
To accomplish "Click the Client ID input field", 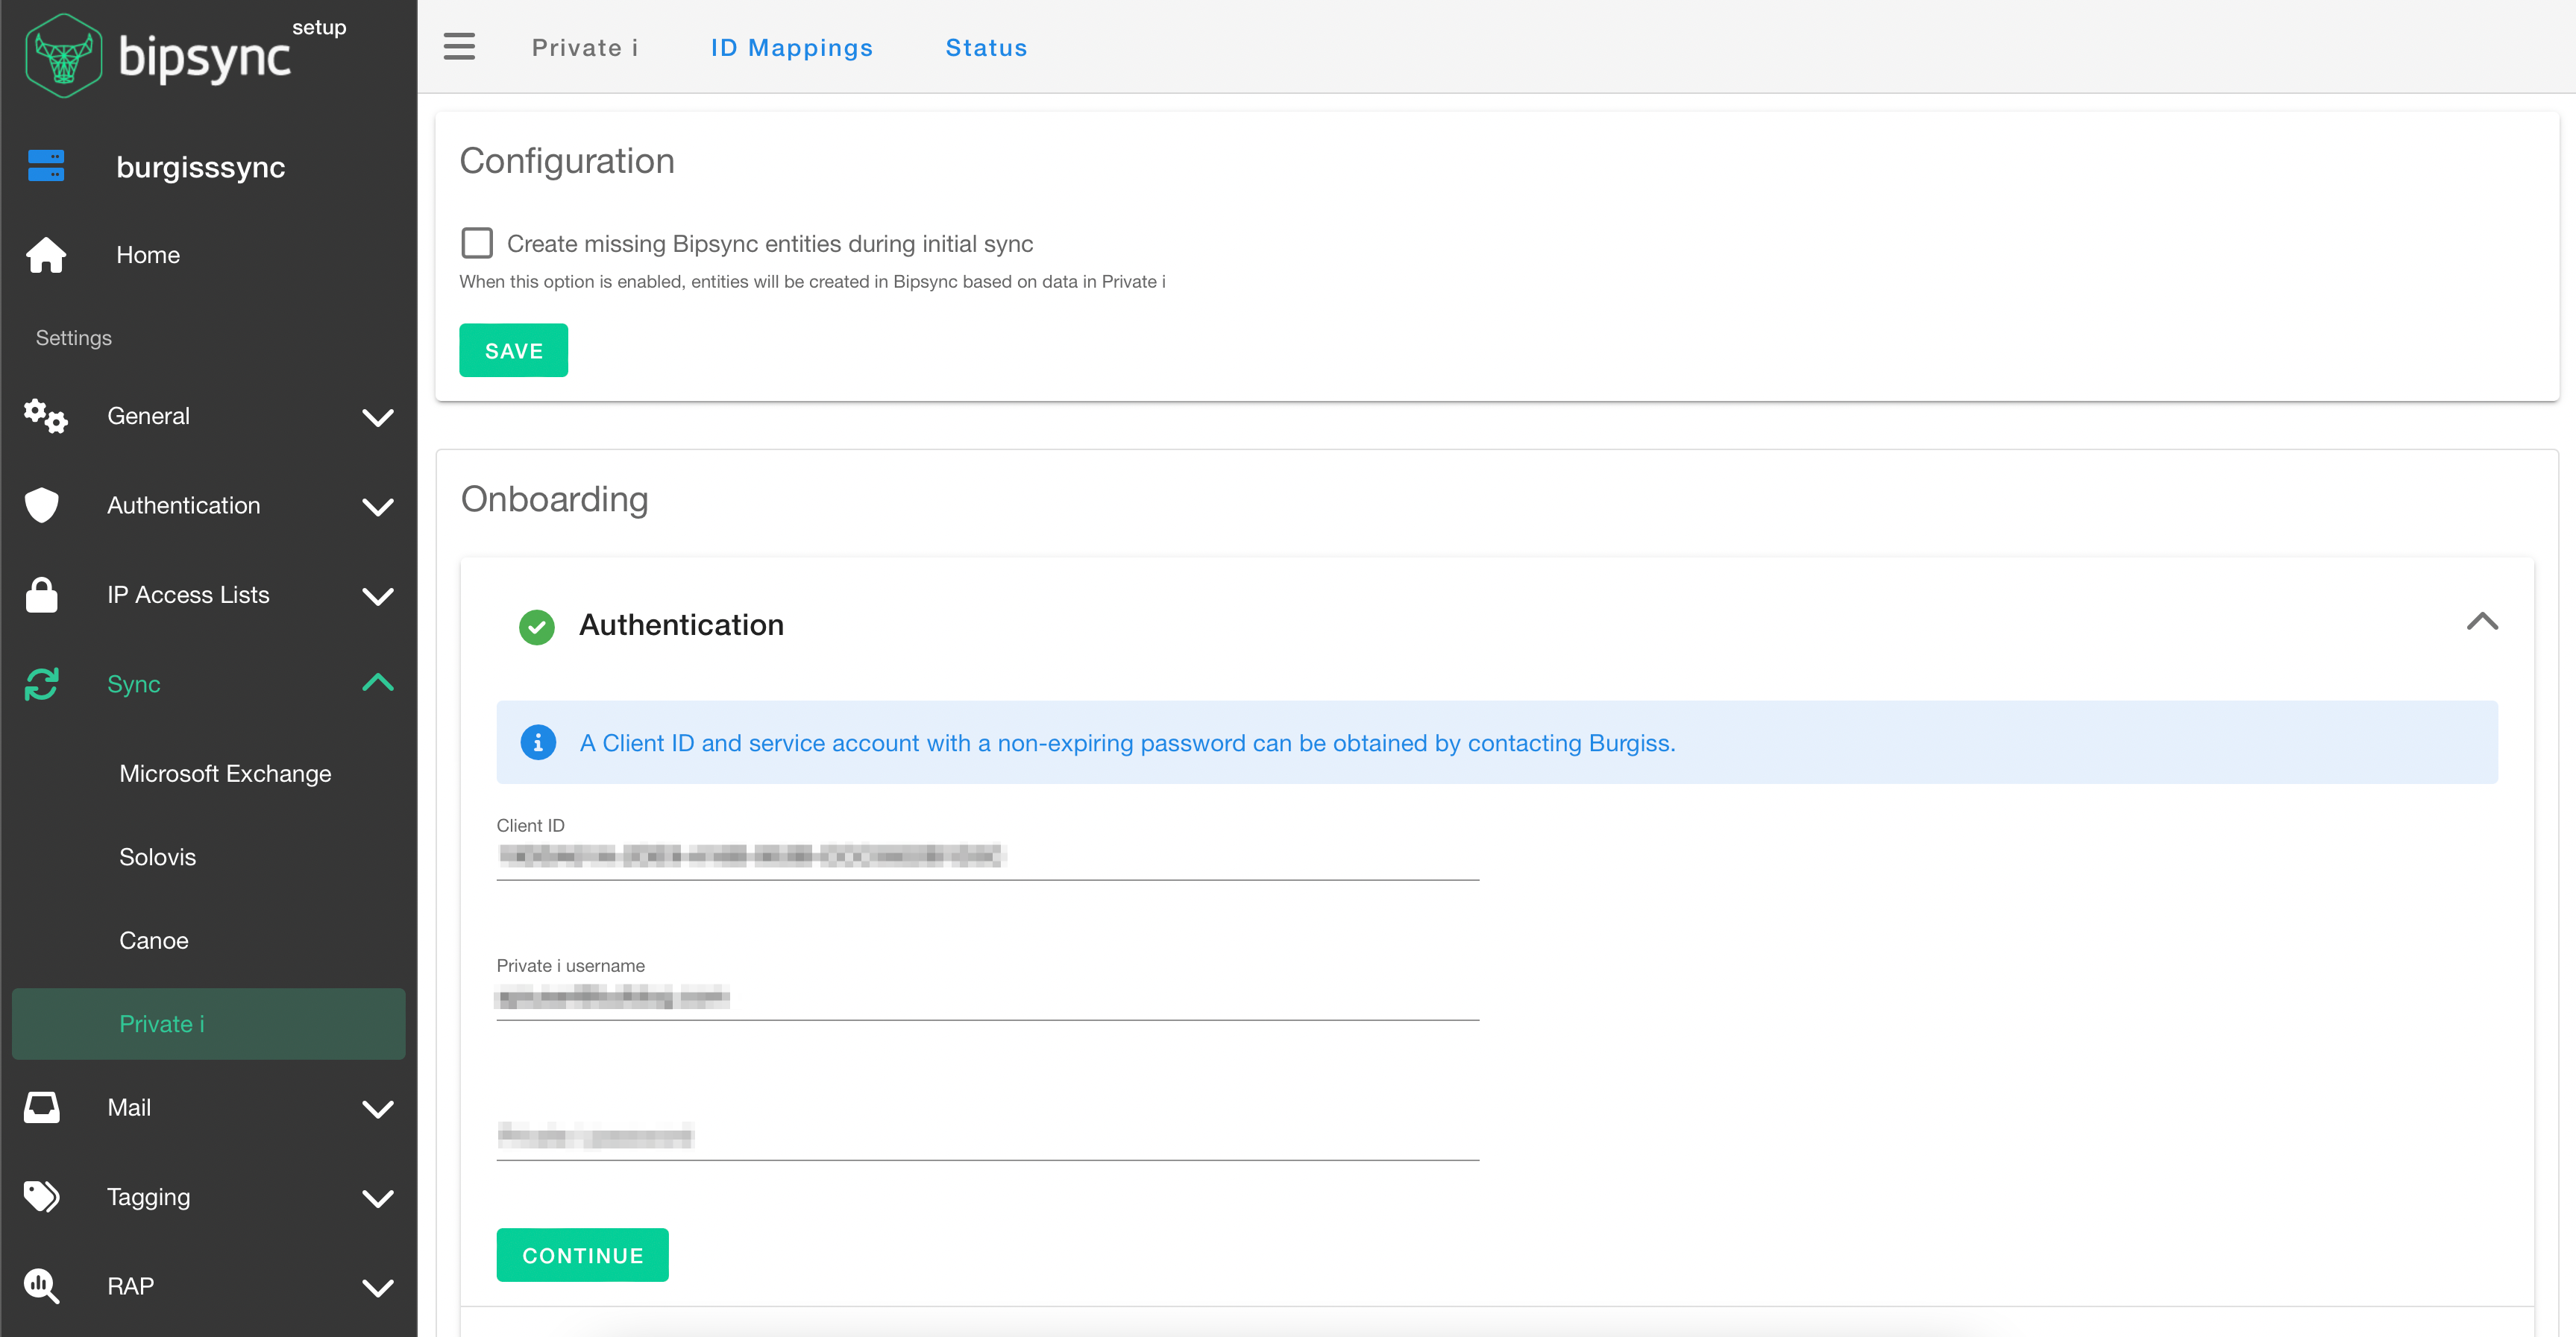I will coord(987,856).
